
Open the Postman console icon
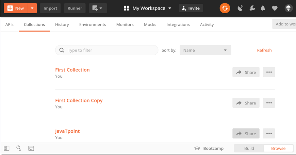pos(31,148)
